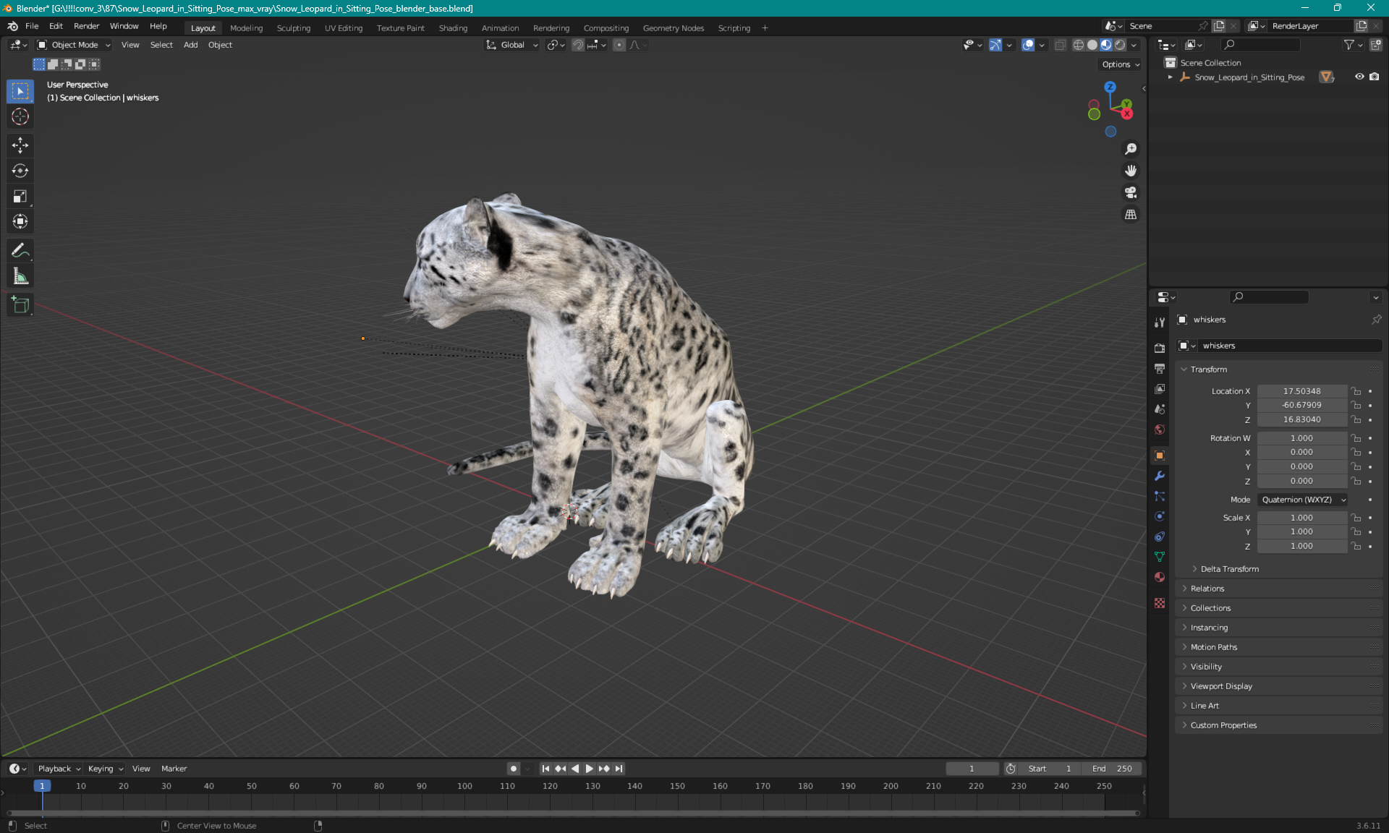Open the Global orientation dropdown
This screenshot has height=833, width=1389.
click(x=511, y=45)
